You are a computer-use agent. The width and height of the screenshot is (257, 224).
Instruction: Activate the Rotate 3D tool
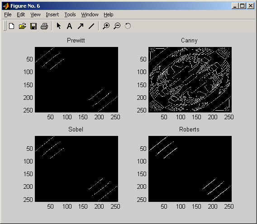click(x=128, y=26)
